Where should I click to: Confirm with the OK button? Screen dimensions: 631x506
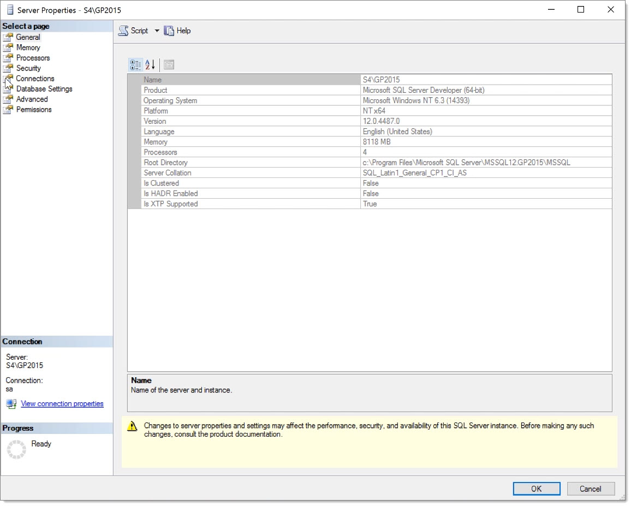click(x=537, y=490)
